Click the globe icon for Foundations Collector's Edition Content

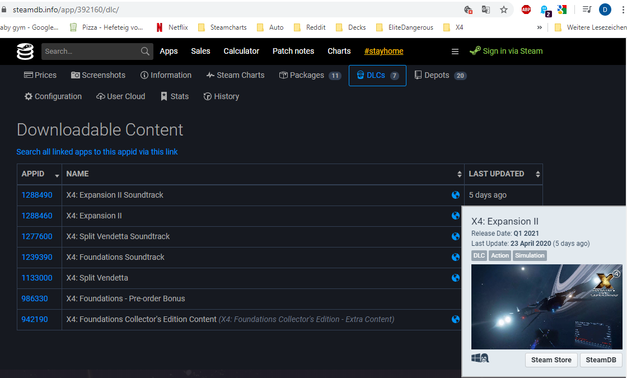tap(456, 319)
